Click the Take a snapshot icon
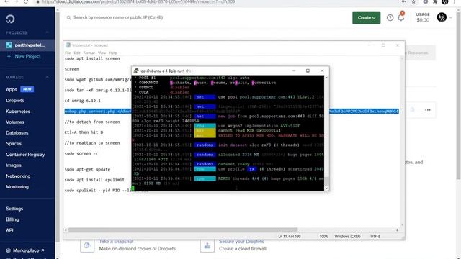The height and width of the screenshot is (259, 461). coord(86,245)
